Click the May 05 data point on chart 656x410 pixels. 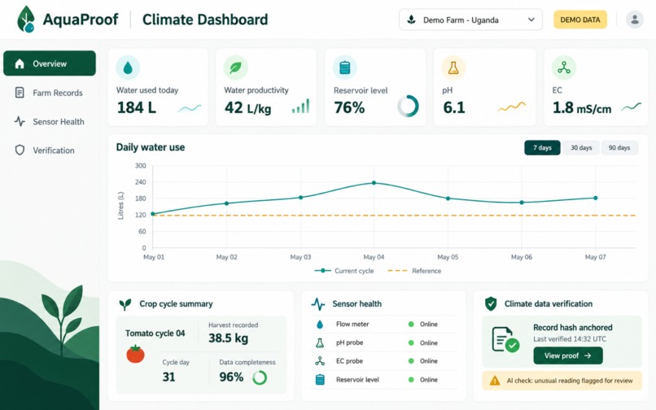(x=448, y=198)
